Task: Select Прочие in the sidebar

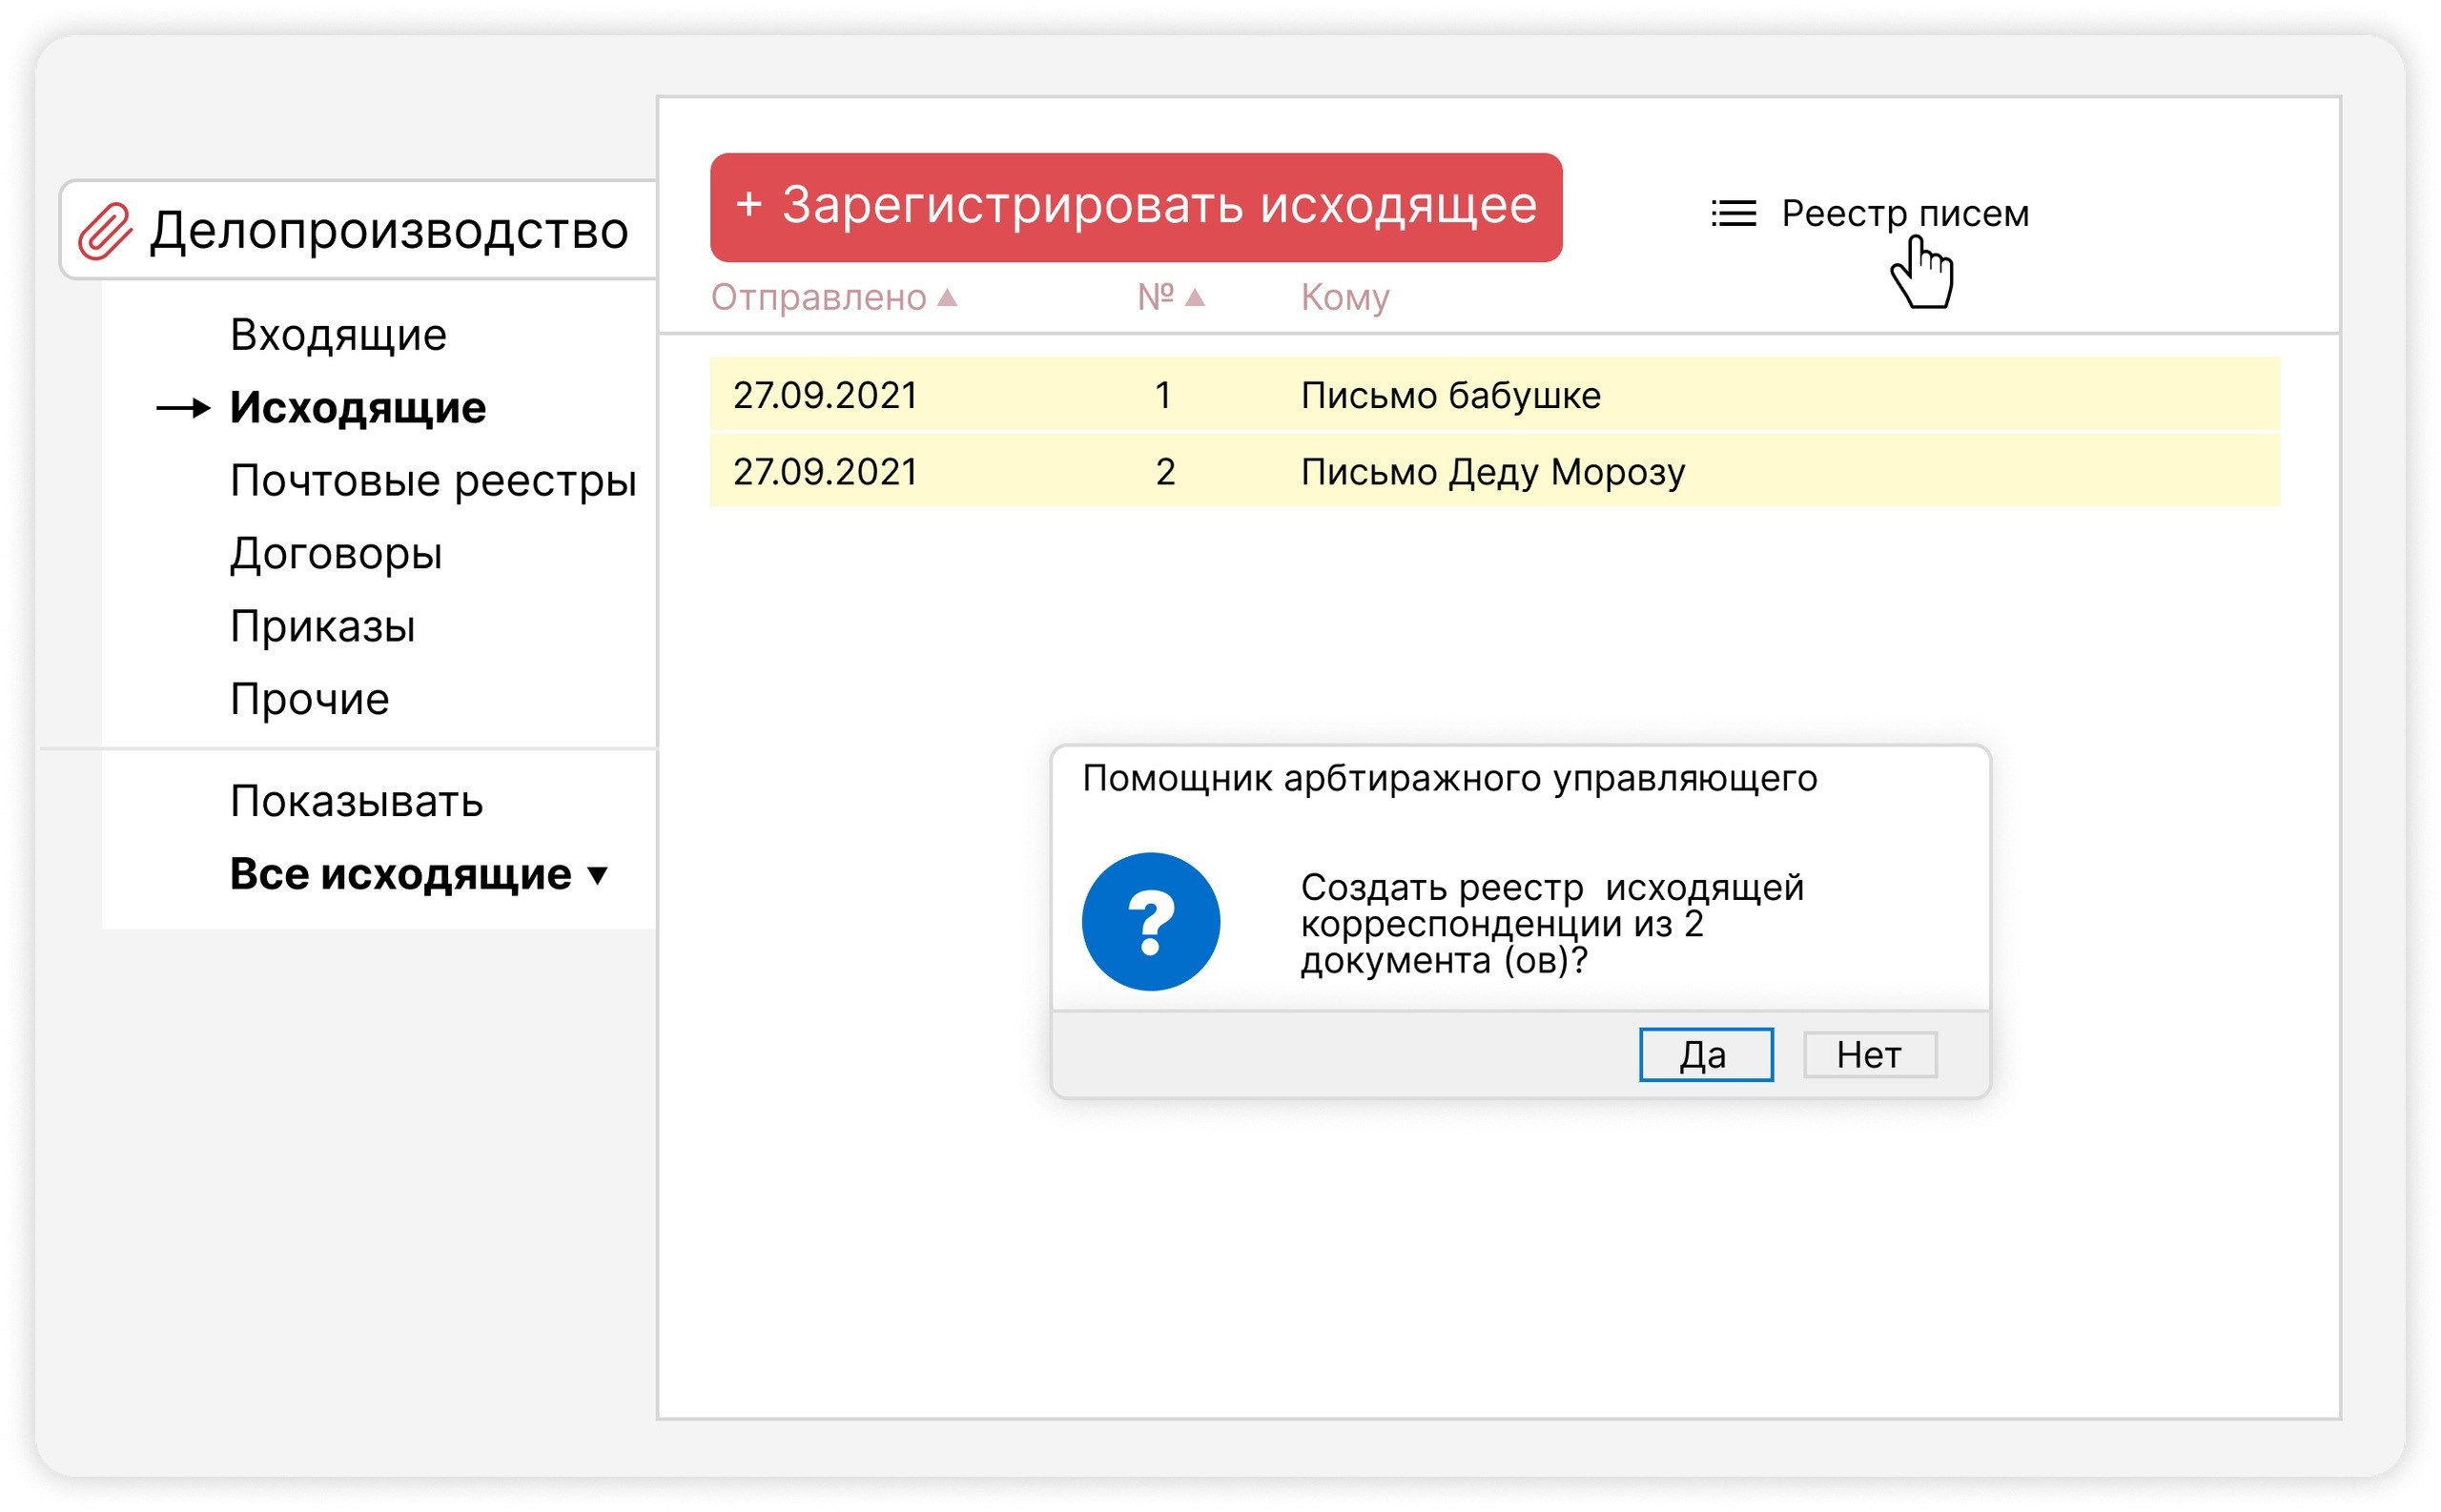Action: click(309, 699)
